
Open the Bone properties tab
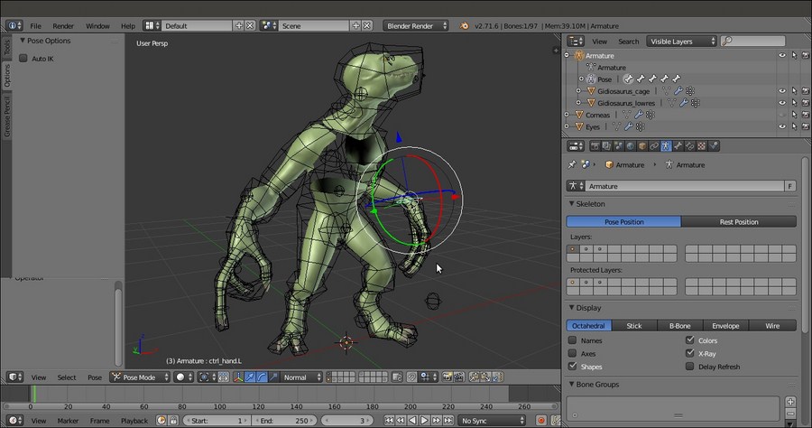(x=678, y=146)
